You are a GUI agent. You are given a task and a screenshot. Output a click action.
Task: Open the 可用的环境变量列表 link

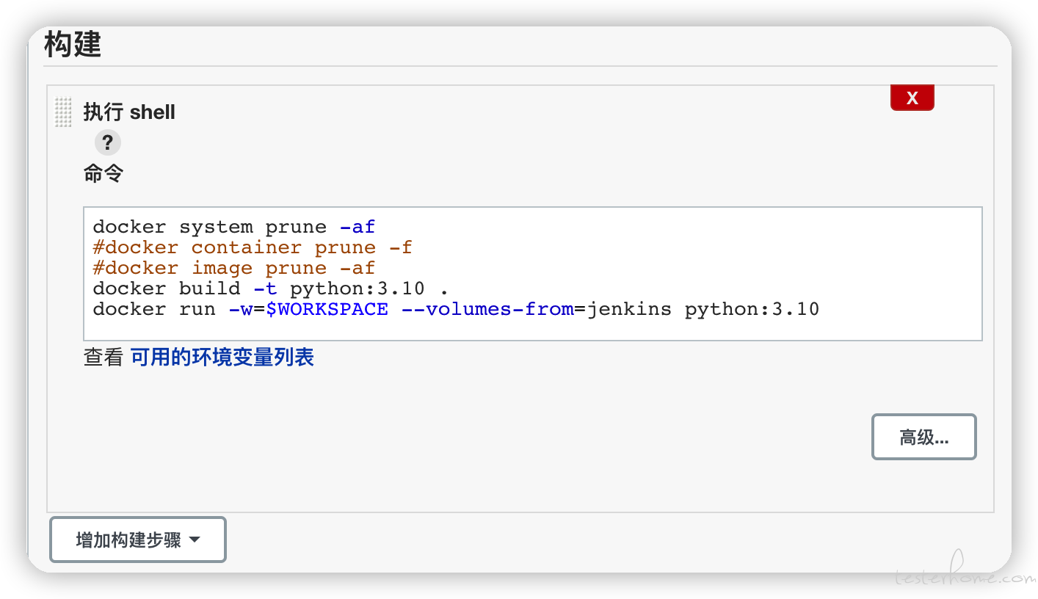(222, 357)
